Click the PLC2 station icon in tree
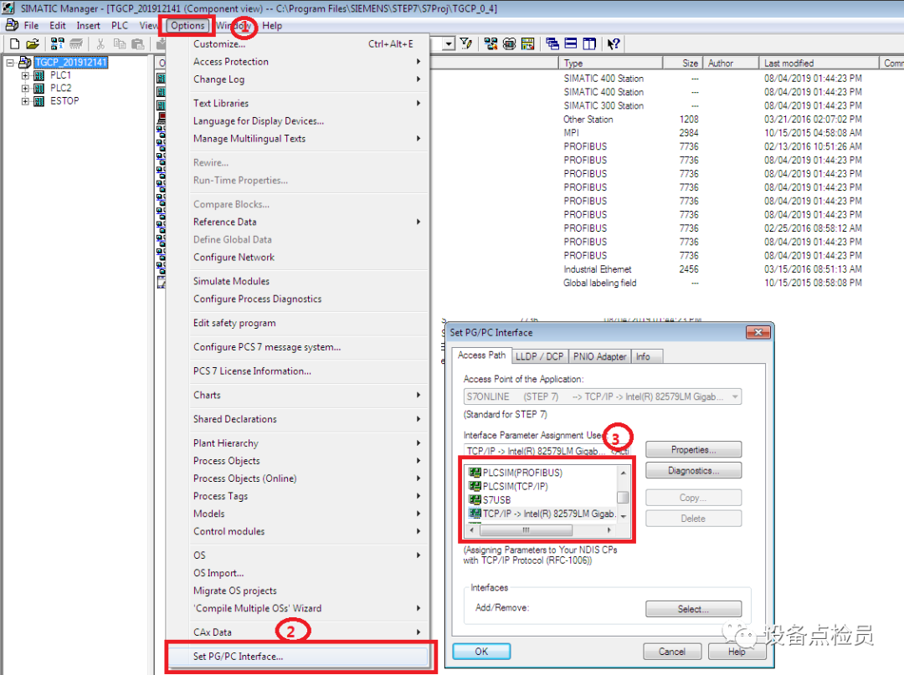 pos(39,88)
